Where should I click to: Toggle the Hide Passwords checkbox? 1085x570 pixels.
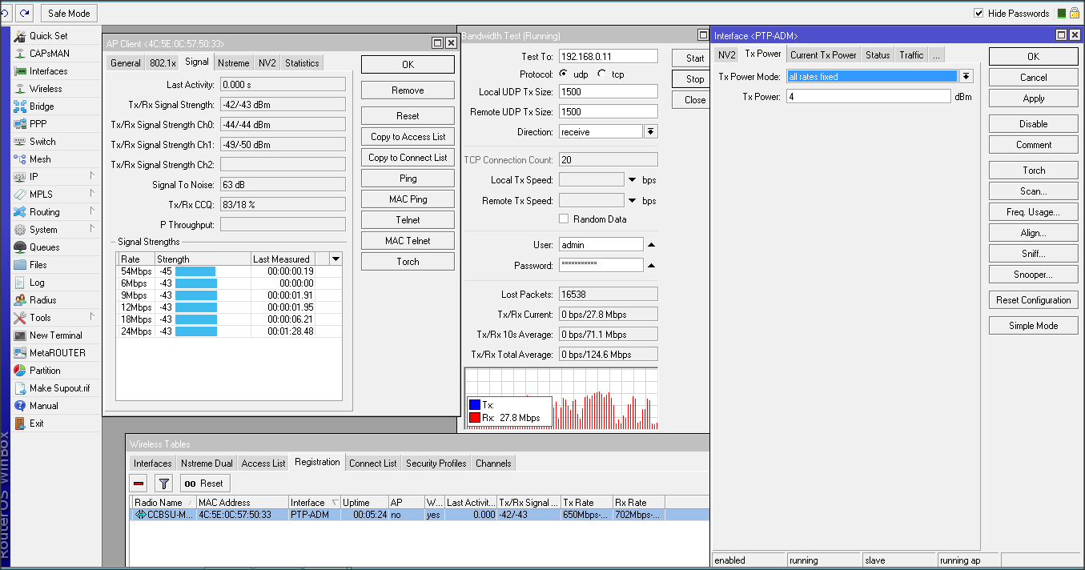click(979, 14)
